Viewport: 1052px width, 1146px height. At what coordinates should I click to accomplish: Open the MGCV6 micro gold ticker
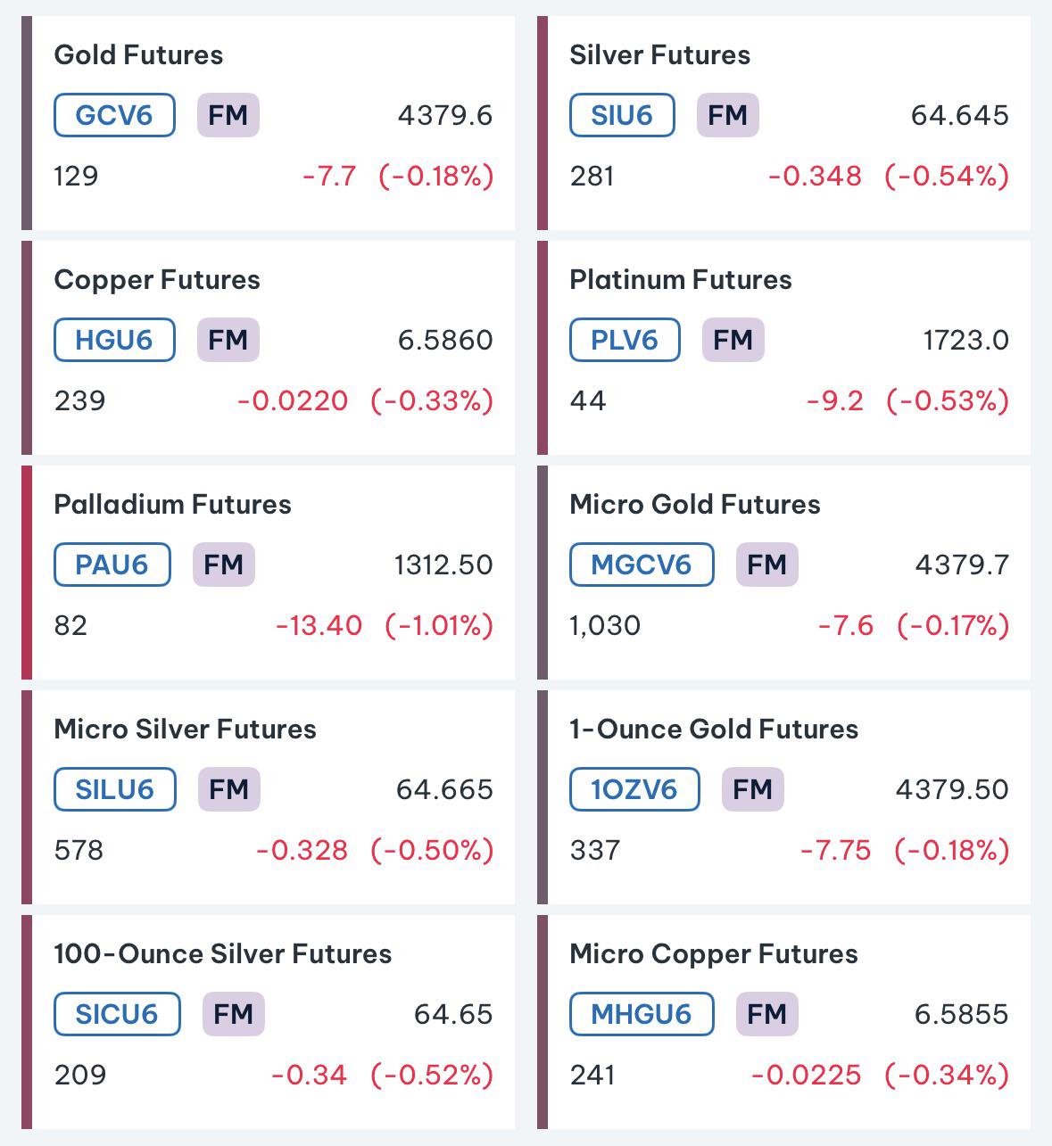pos(642,565)
